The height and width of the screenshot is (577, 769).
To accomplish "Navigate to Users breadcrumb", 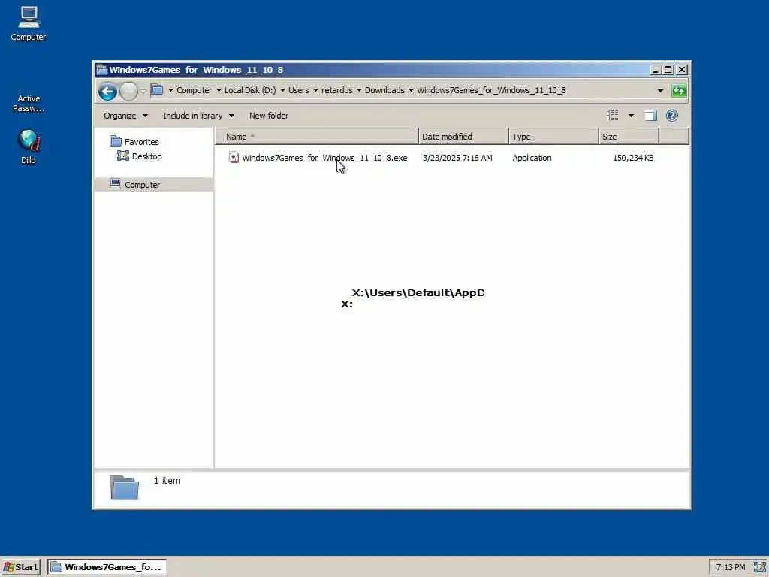I will [299, 90].
